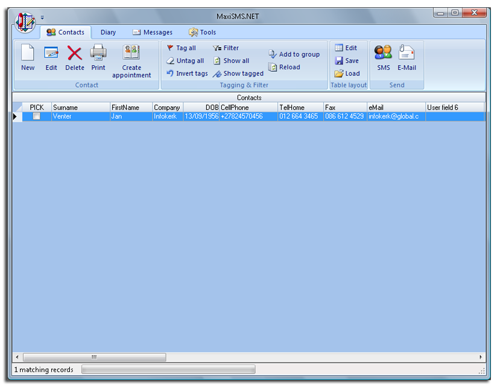The height and width of the screenshot is (388, 503).
Task: Open the quick access toolbar dropdown
Action: tap(42, 17)
